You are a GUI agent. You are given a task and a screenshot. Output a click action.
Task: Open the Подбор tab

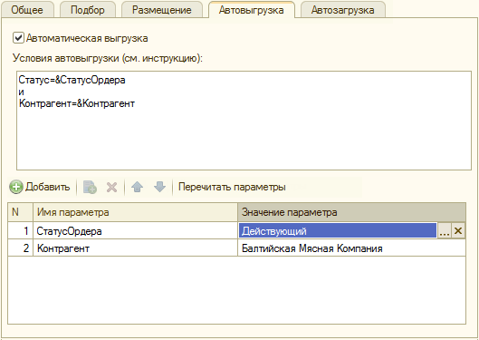pyautogui.click(x=88, y=10)
